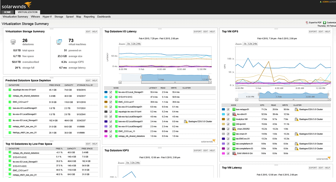Click VM warning icon next to vman-2003R2
This screenshot has height=182, width=336.
click(x=234, y=129)
